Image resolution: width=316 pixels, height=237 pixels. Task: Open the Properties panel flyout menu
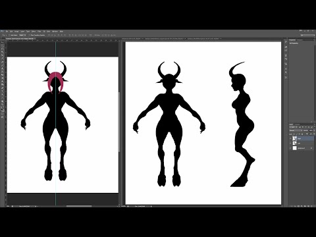click(x=314, y=40)
